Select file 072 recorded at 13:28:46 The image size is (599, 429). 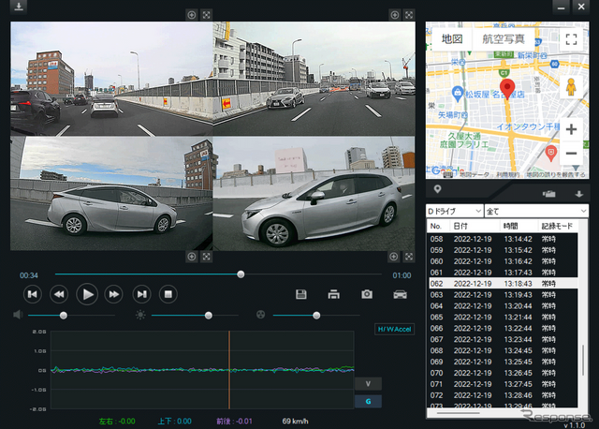502,395
